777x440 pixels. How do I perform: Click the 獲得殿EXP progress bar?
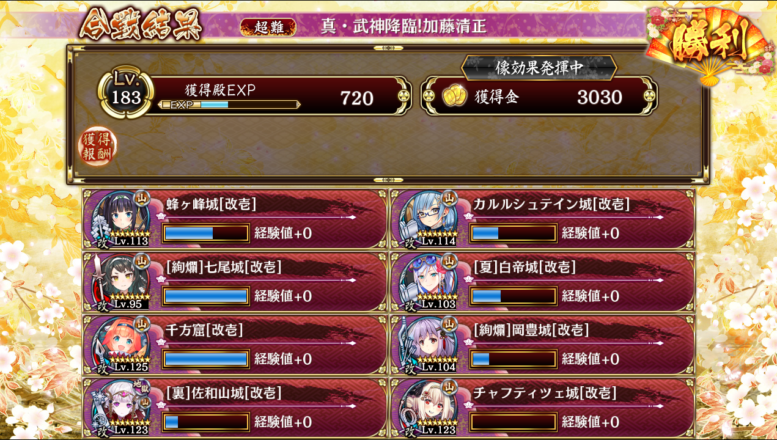229,105
